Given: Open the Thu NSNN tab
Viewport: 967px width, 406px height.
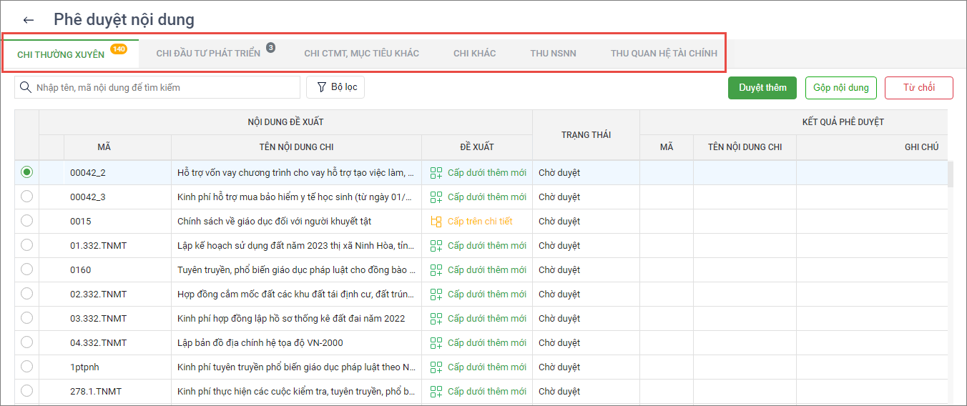Looking at the screenshot, I should (553, 54).
